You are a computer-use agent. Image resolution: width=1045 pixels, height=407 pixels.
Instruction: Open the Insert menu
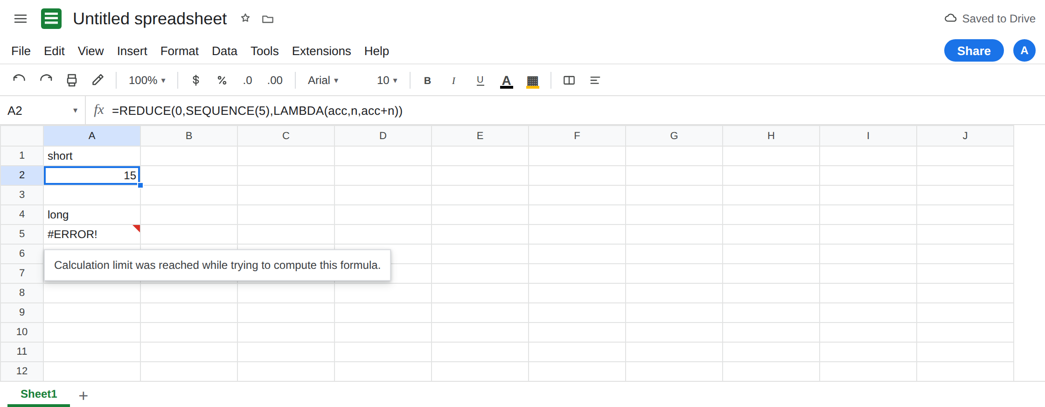[x=132, y=51]
